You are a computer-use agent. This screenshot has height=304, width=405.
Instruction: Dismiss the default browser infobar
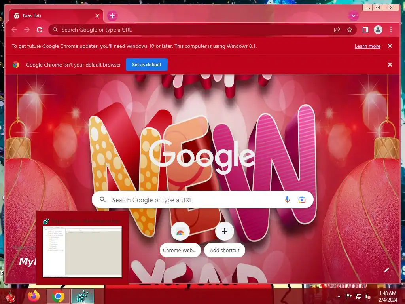click(390, 65)
